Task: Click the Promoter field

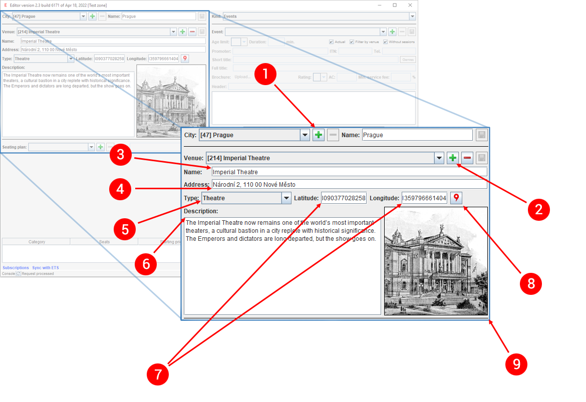Action: pyautogui.click(x=280, y=51)
